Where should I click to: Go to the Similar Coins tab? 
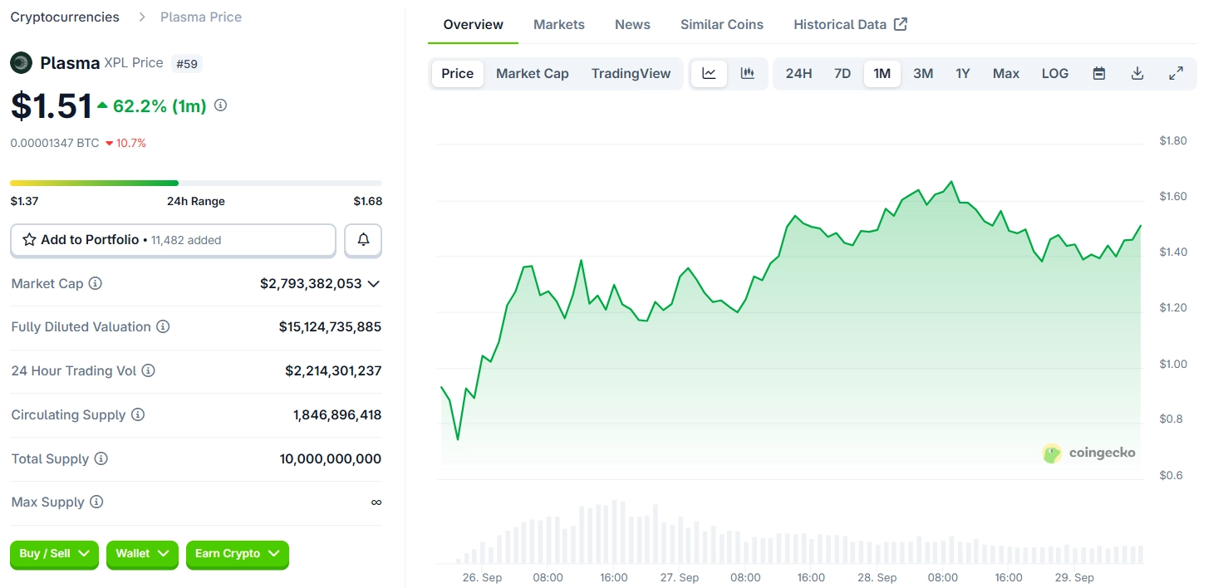(721, 25)
